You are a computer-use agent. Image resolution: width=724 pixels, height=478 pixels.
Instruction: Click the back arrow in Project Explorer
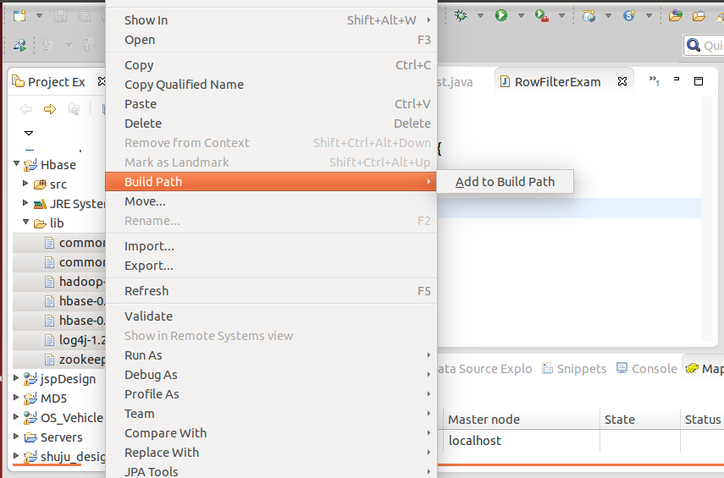click(26, 109)
